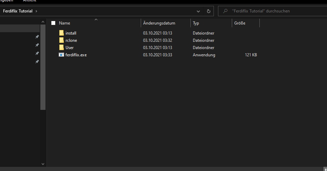The height and width of the screenshot is (171, 327).
Task: Click the scroll-down arrow in the navigation pane
Action: click(x=43, y=164)
